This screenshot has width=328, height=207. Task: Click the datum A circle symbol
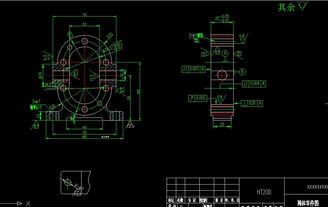(225, 54)
